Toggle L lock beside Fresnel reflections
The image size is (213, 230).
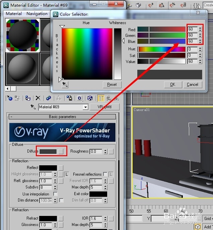111,174
